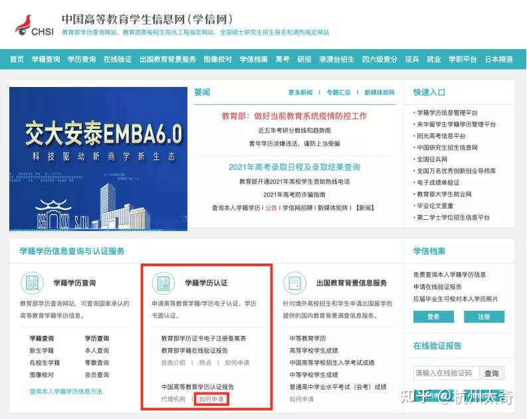Open 学职平台 nav item
Image resolution: width=527 pixels, height=419 pixels.
(463, 59)
